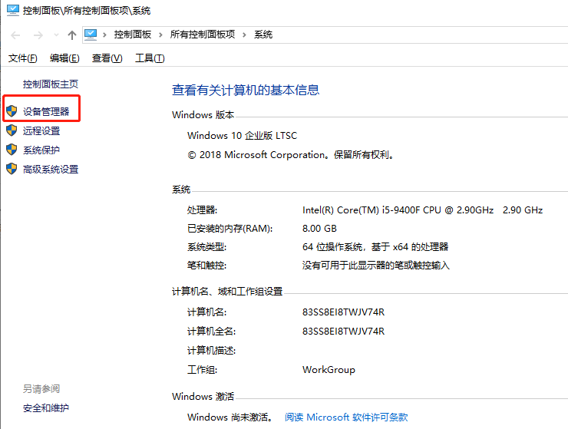Click 阅读 Microsoft 软件许可条款 link
This screenshot has width=568, height=429.
click(346, 417)
